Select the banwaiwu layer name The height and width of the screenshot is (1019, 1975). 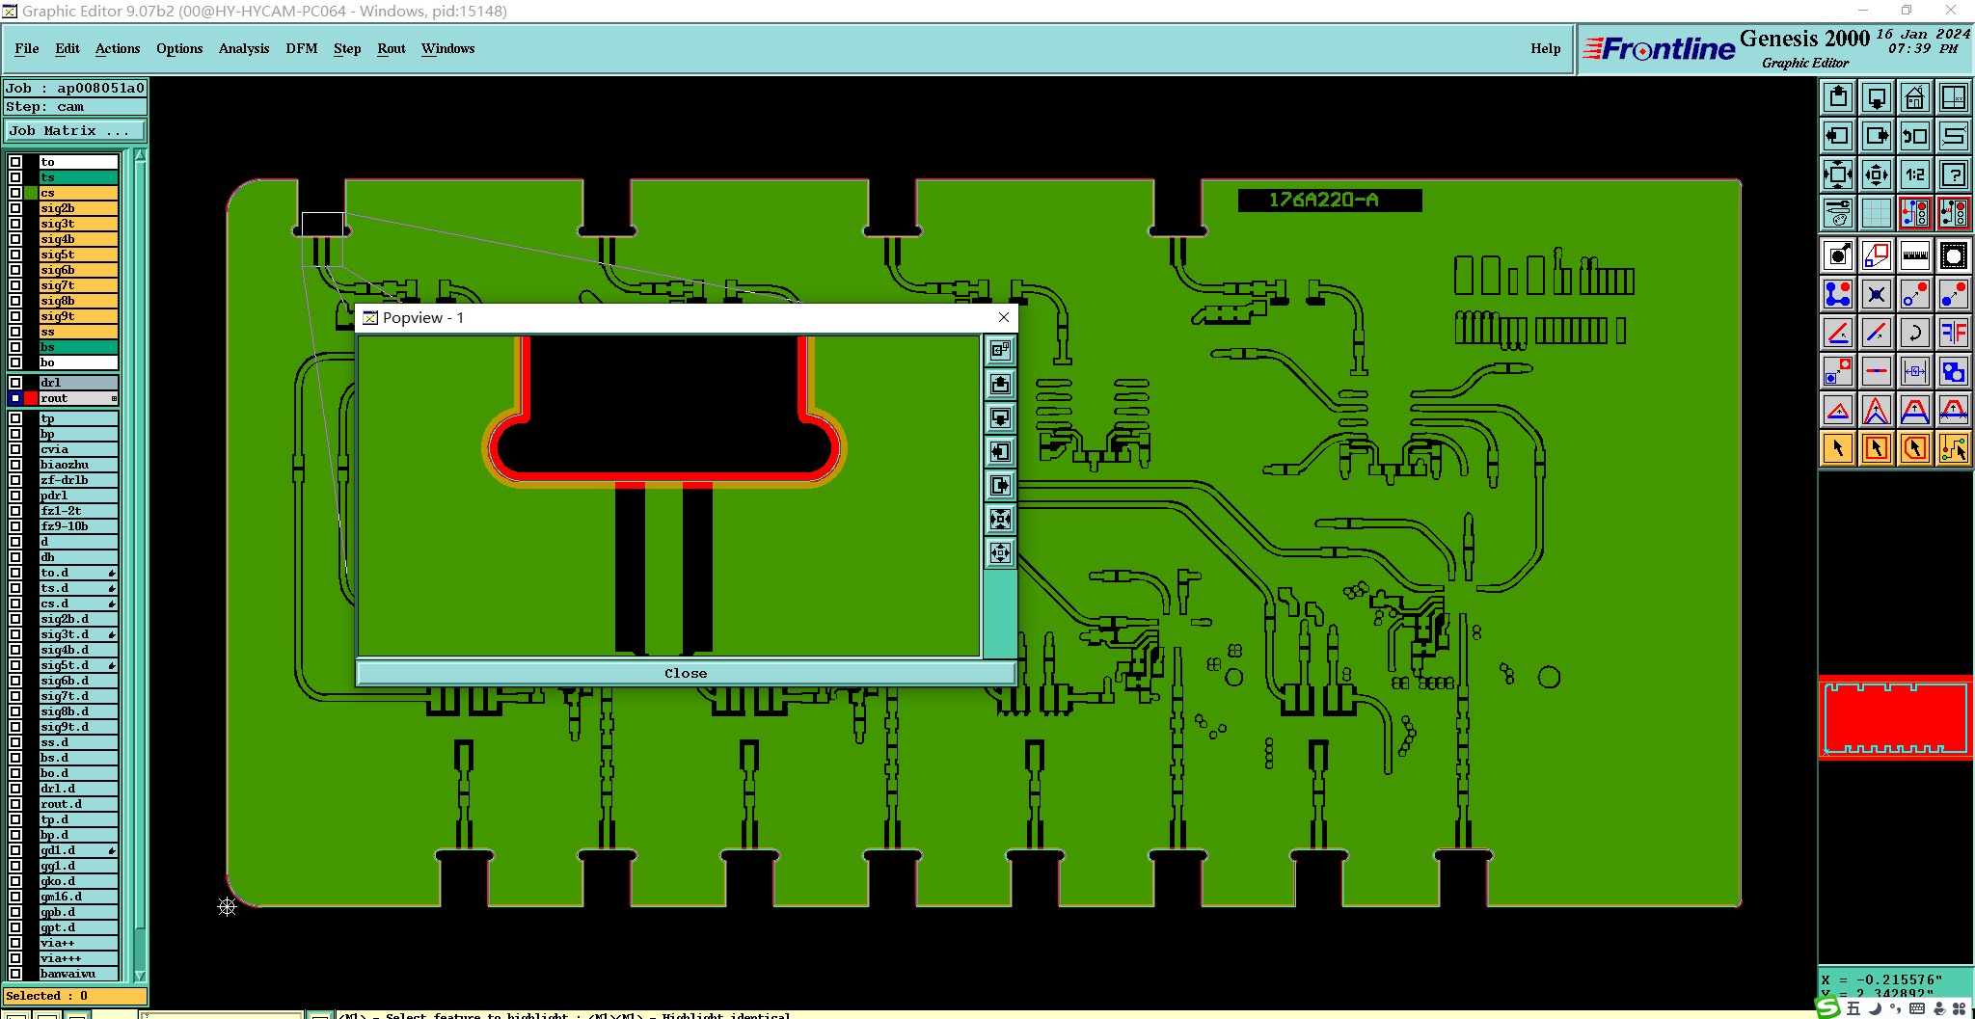click(x=79, y=974)
